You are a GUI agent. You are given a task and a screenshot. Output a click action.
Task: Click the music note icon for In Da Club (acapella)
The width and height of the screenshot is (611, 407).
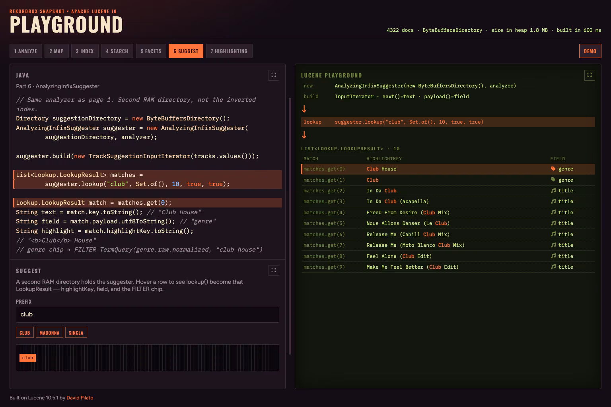pyautogui.click(x=553, y=201)
